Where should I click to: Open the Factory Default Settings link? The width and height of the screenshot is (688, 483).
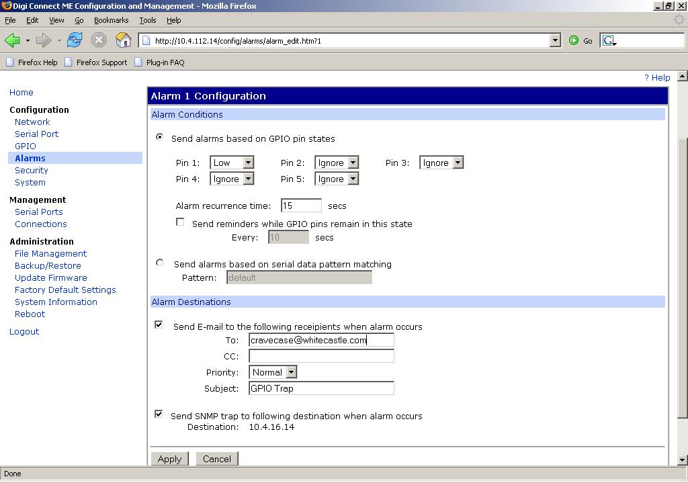pyautogui.click(x=65, y=290)
